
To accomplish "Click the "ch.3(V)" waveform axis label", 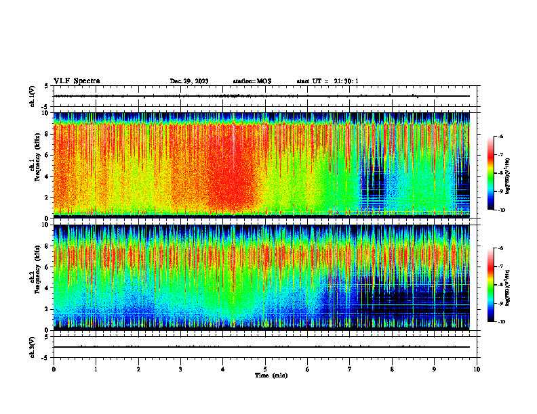I will click(x=32, y=347).
